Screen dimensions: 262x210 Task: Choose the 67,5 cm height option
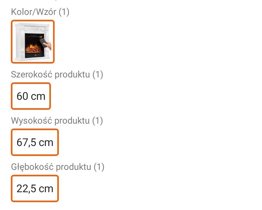(x=35, y=142)
